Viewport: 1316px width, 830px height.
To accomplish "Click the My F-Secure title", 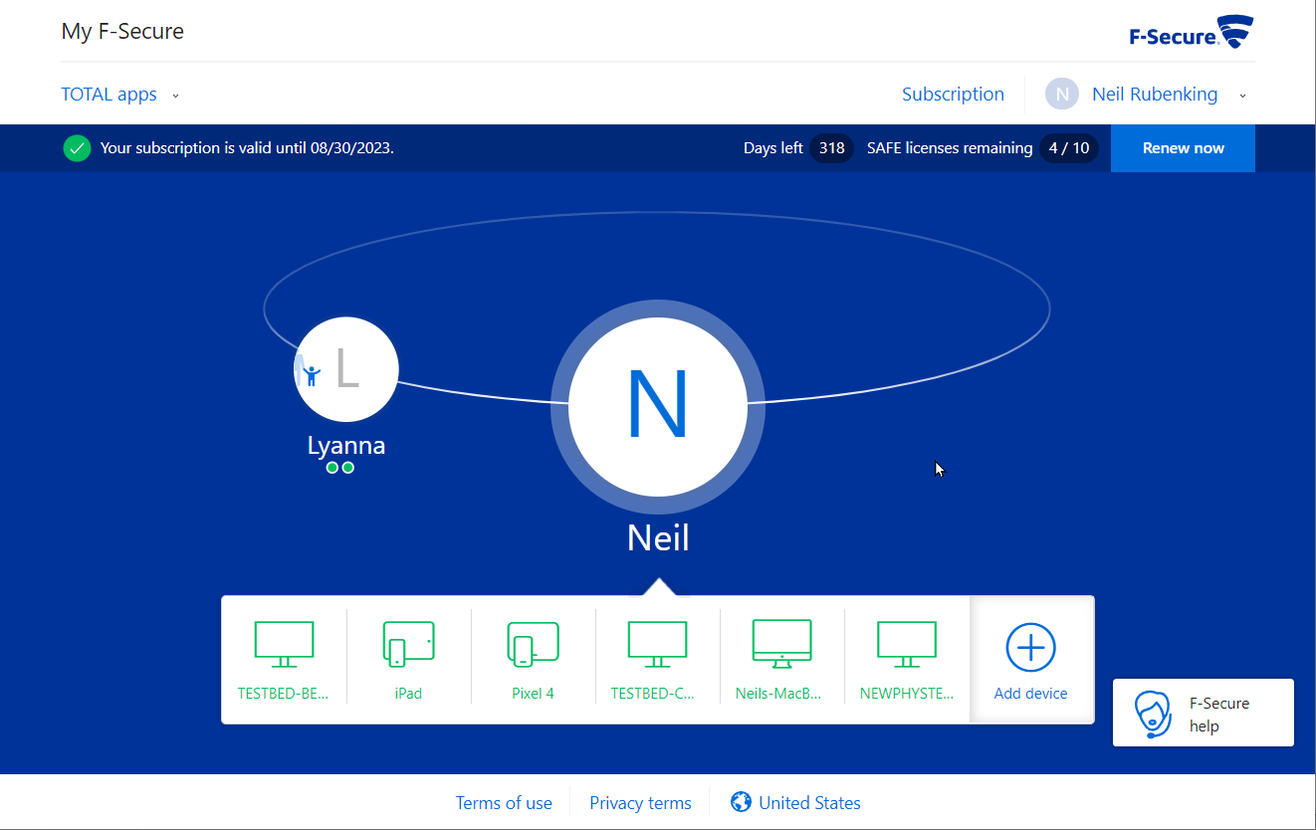I will point(122,31).
